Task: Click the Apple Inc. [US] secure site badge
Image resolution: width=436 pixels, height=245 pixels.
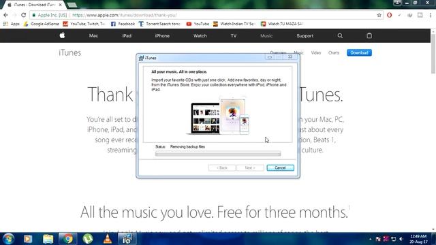Action: click(50, 15)
